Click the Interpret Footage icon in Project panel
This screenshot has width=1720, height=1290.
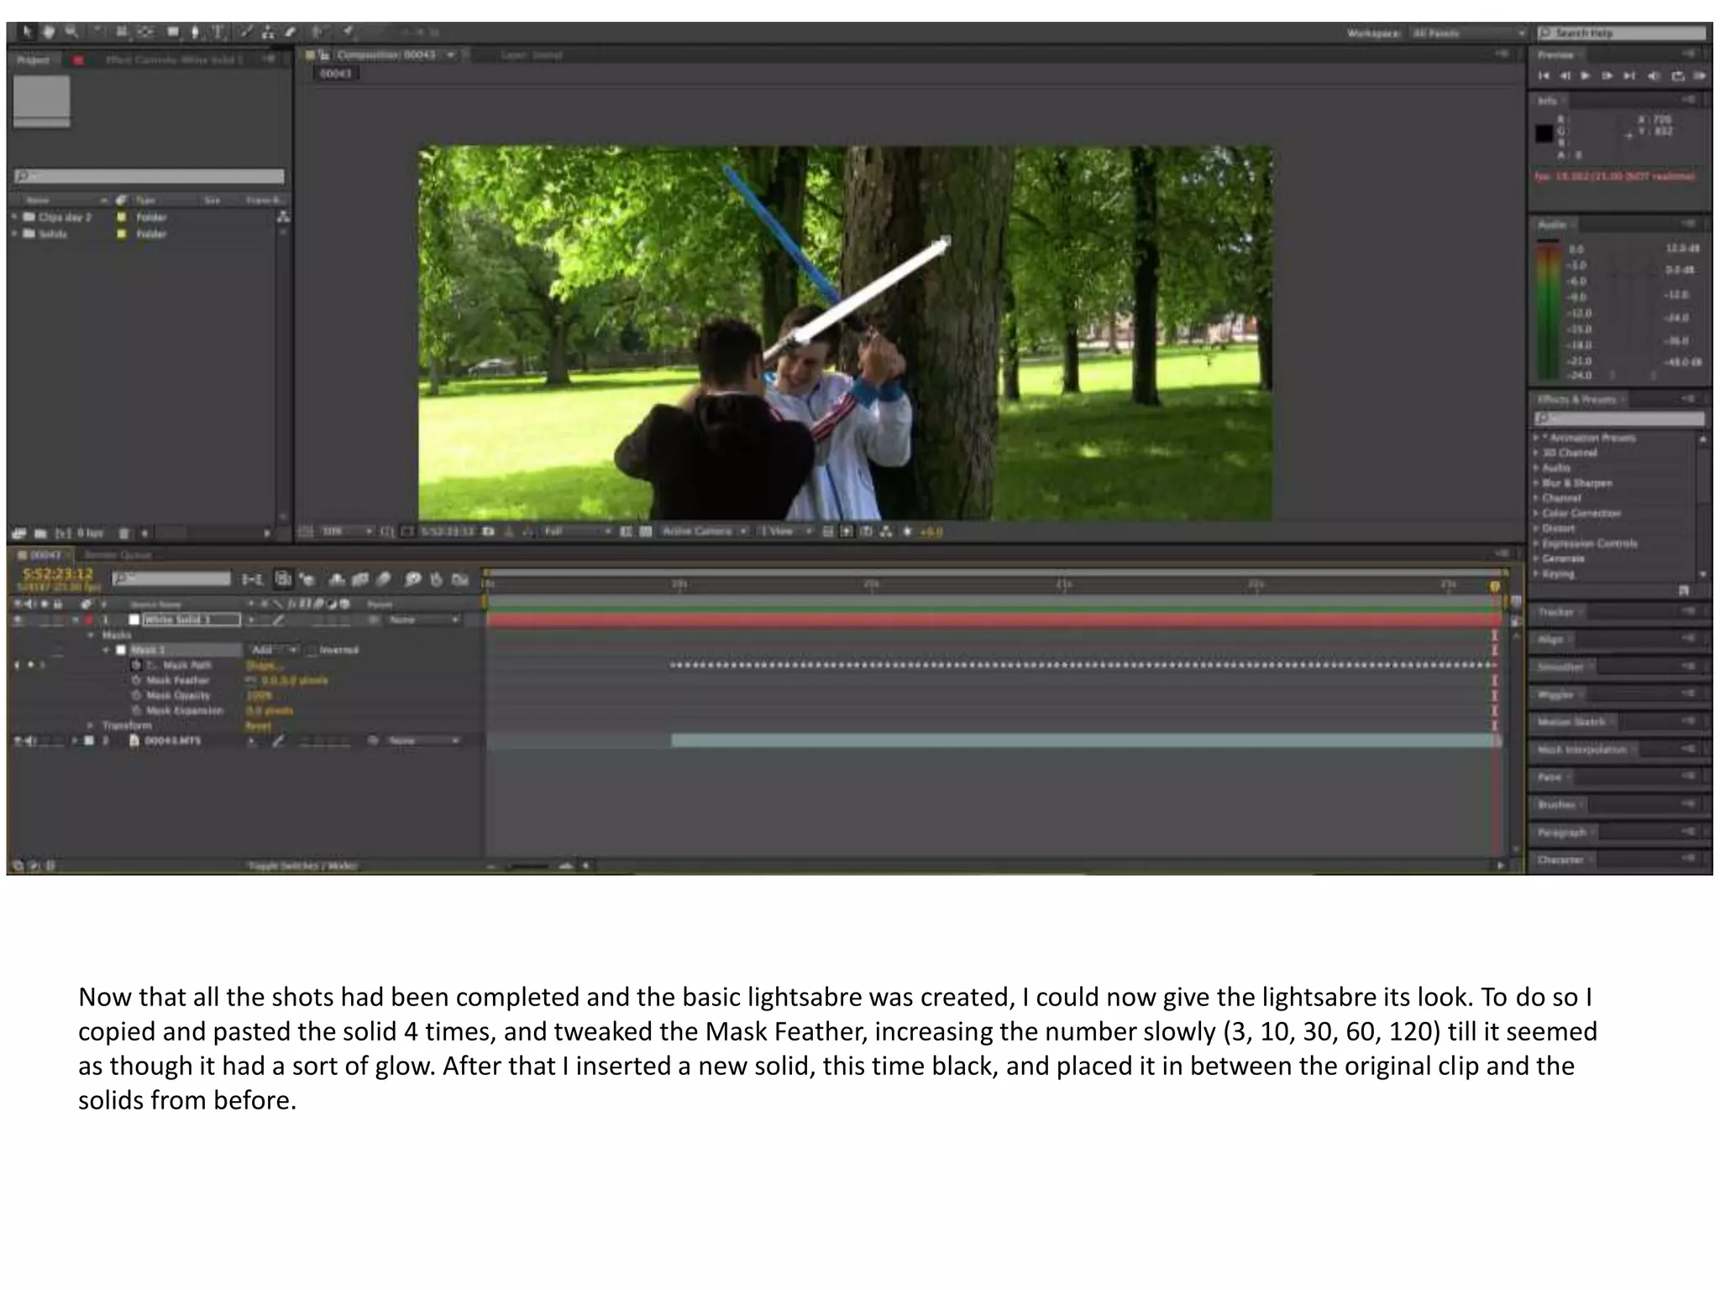point(19,533)
